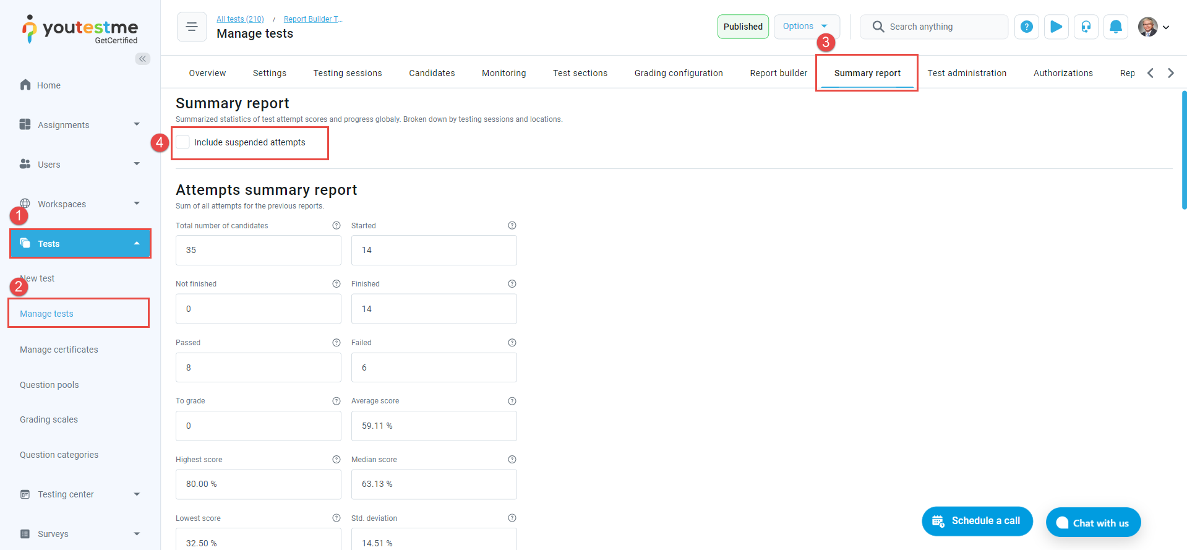Screen dimensions: 1187x550
Task: Open the profile dropdown arrow
Action: pyautogui.click(x=1166, y=27)
